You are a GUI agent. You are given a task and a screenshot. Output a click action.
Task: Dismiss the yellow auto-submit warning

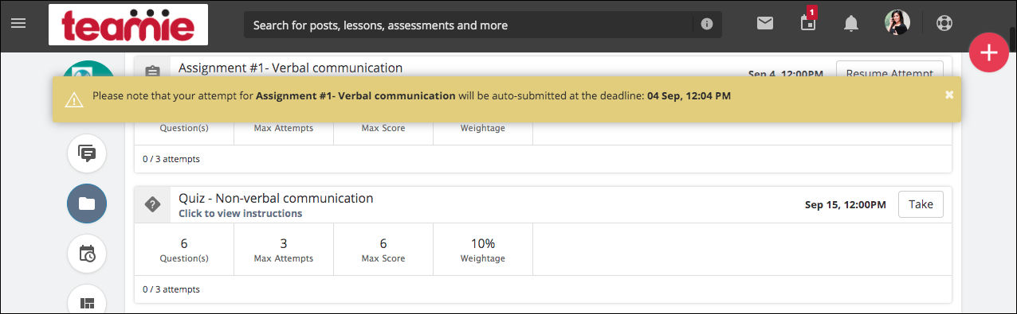pyautogui.click(x=949, y=95)
